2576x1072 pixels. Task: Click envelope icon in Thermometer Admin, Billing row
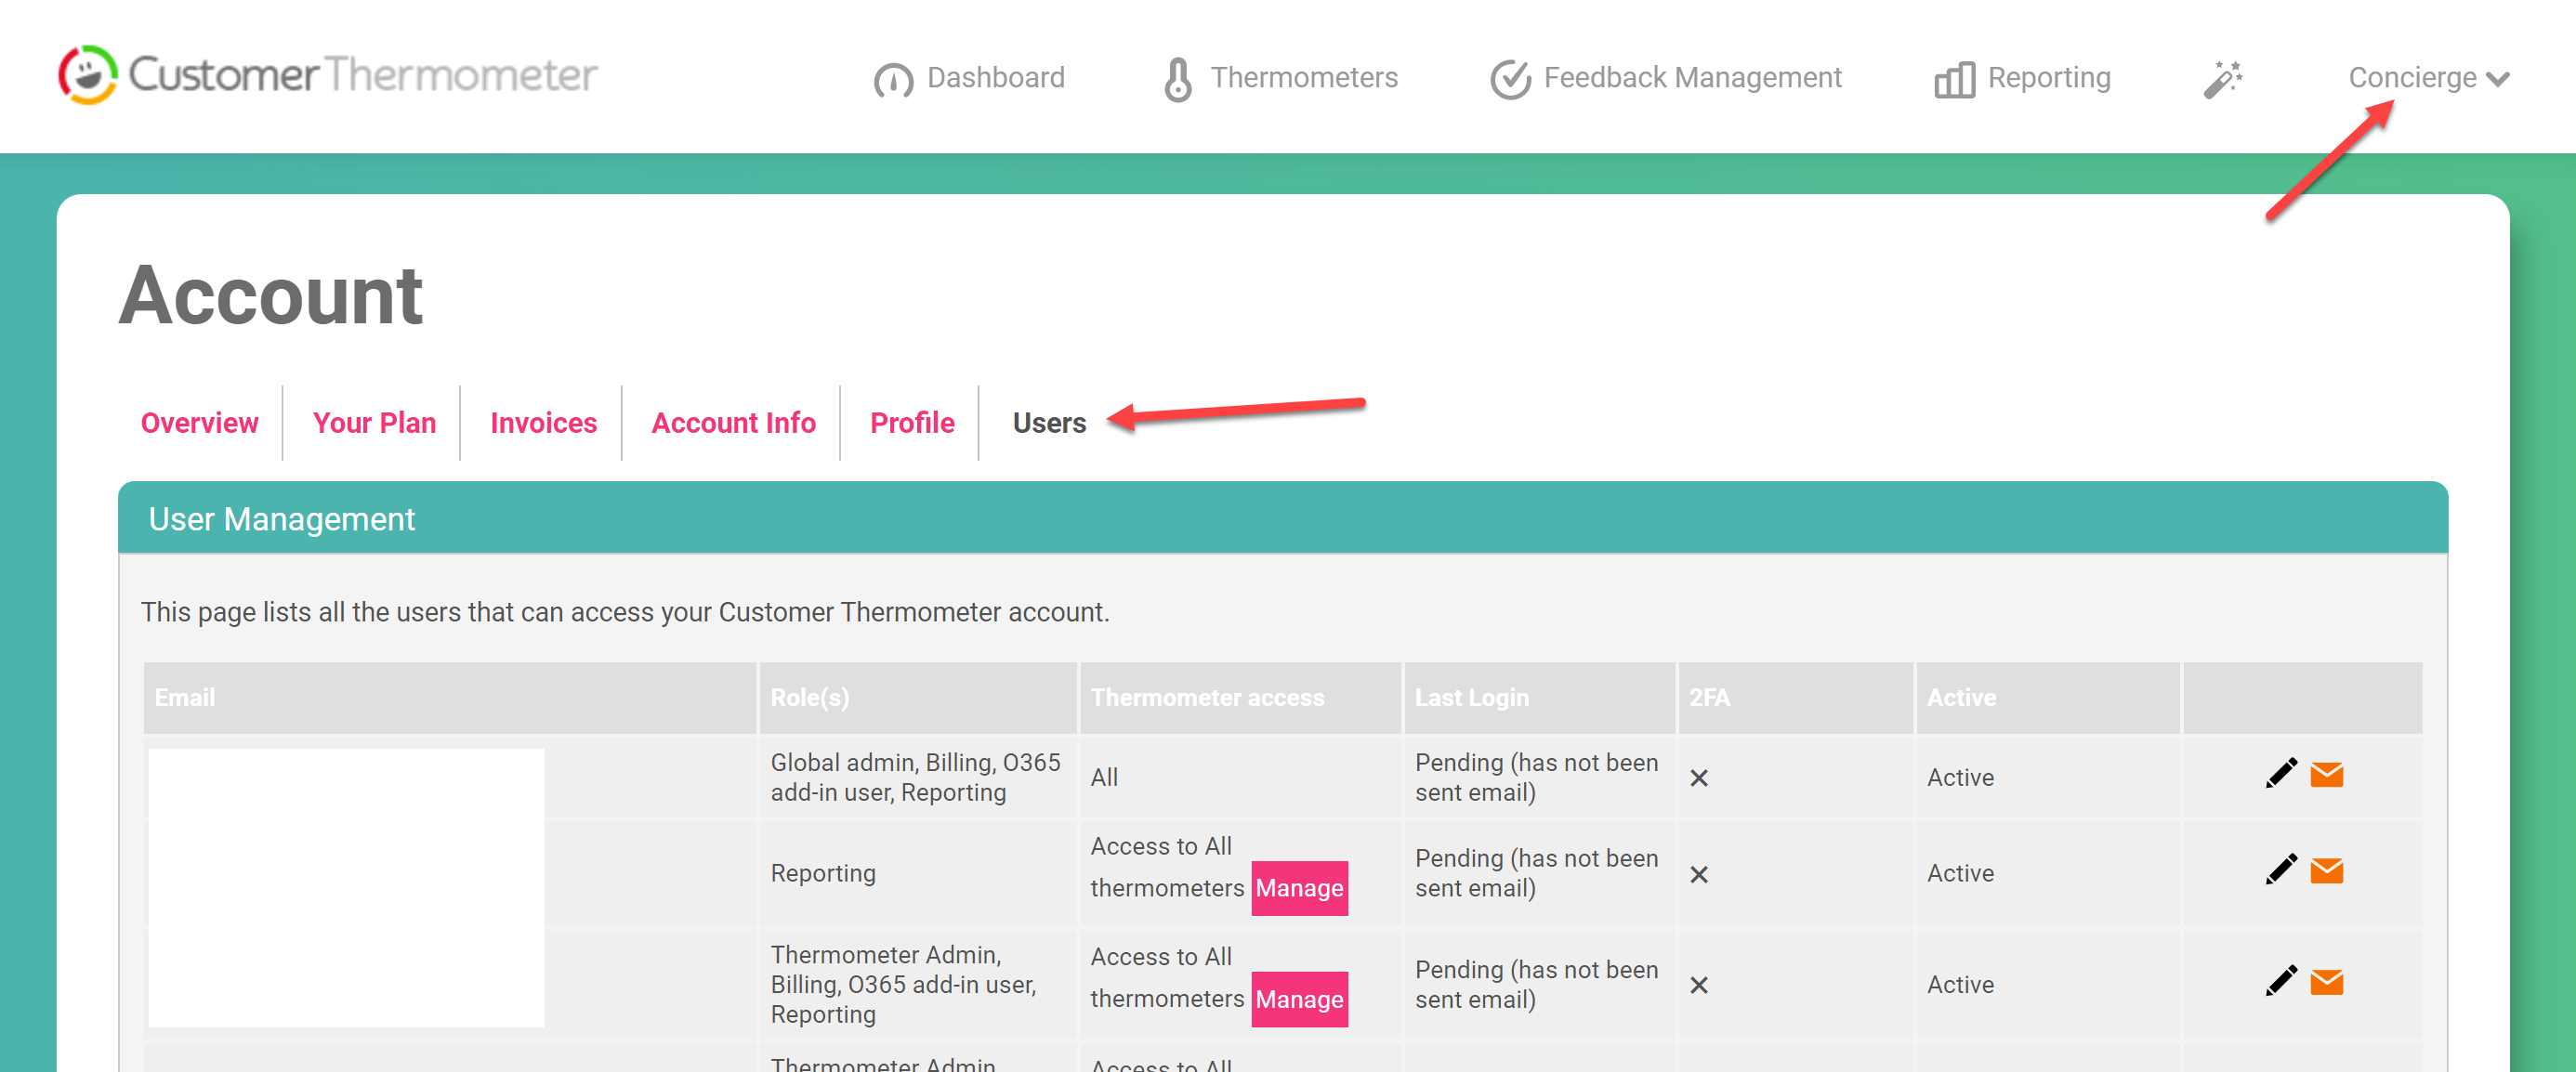2327,982
